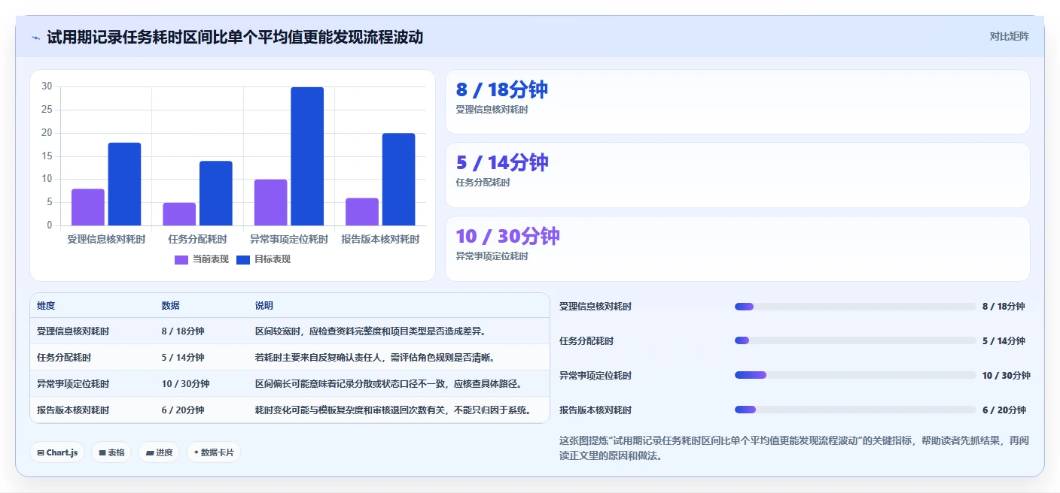This screenshot has height=493, width=1060.
Task: Select table cell 5 / 14分钟
Action: click(183, 358)
